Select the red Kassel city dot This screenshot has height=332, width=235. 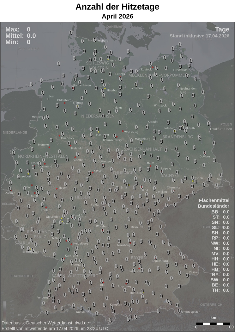pos(93,172)
